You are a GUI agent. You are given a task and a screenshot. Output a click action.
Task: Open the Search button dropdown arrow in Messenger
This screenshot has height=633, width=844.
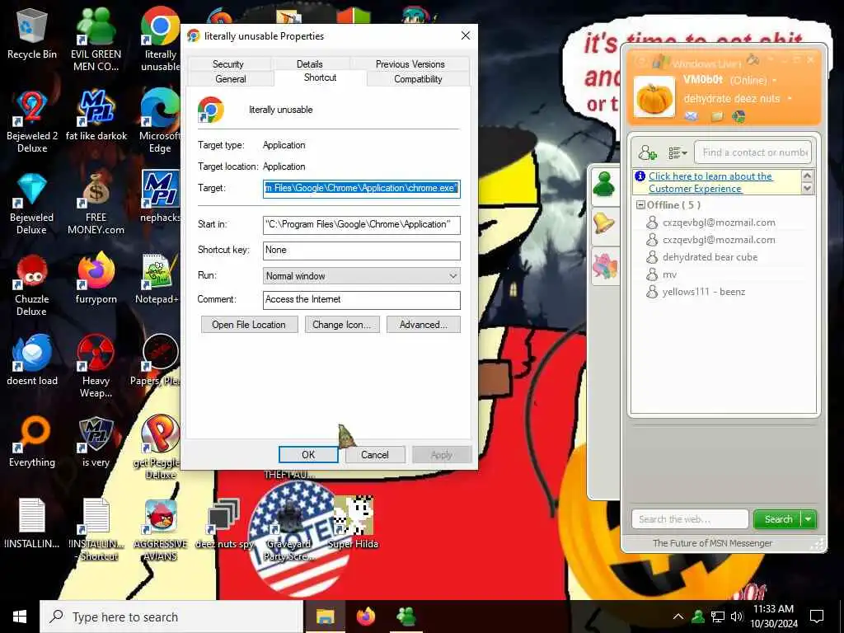click(809, 519)
